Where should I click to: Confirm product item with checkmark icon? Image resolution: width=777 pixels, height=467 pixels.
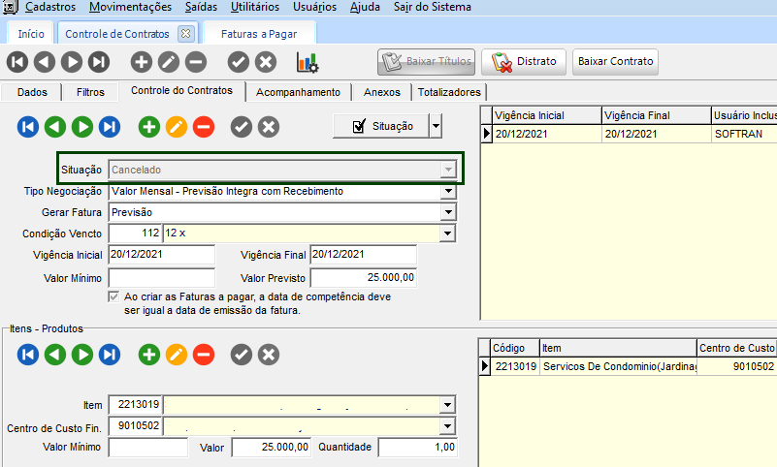[242, 355]
